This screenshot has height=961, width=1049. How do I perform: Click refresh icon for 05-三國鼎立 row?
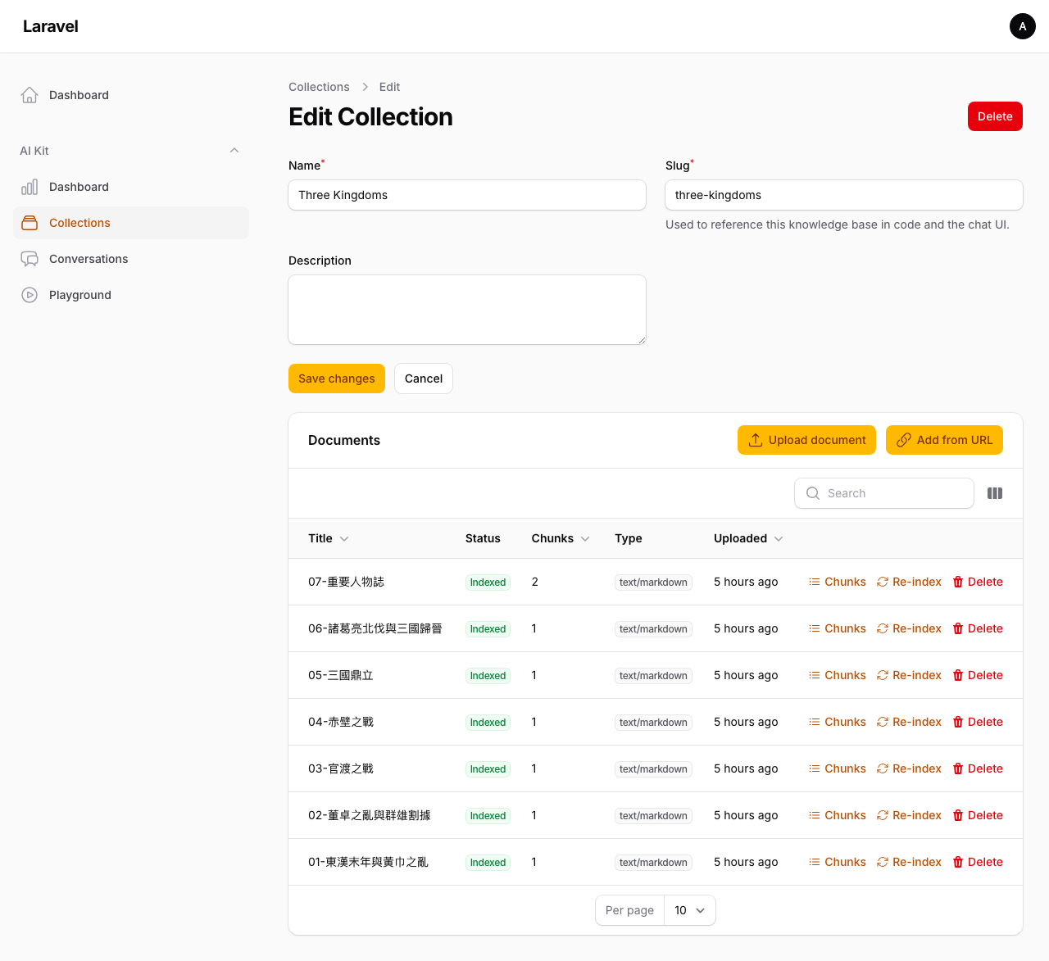[x=883, y=675]
